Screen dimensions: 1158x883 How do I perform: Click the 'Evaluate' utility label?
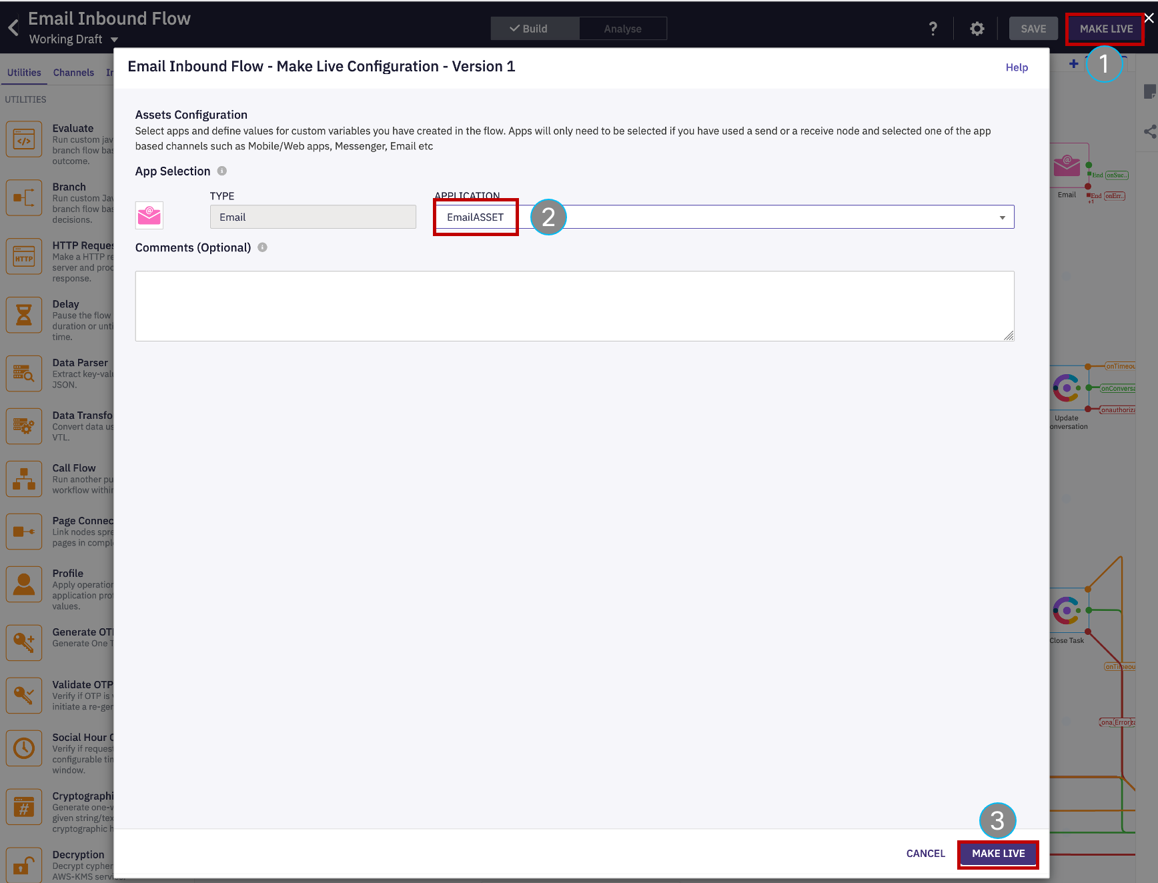(x=73, y=128)
